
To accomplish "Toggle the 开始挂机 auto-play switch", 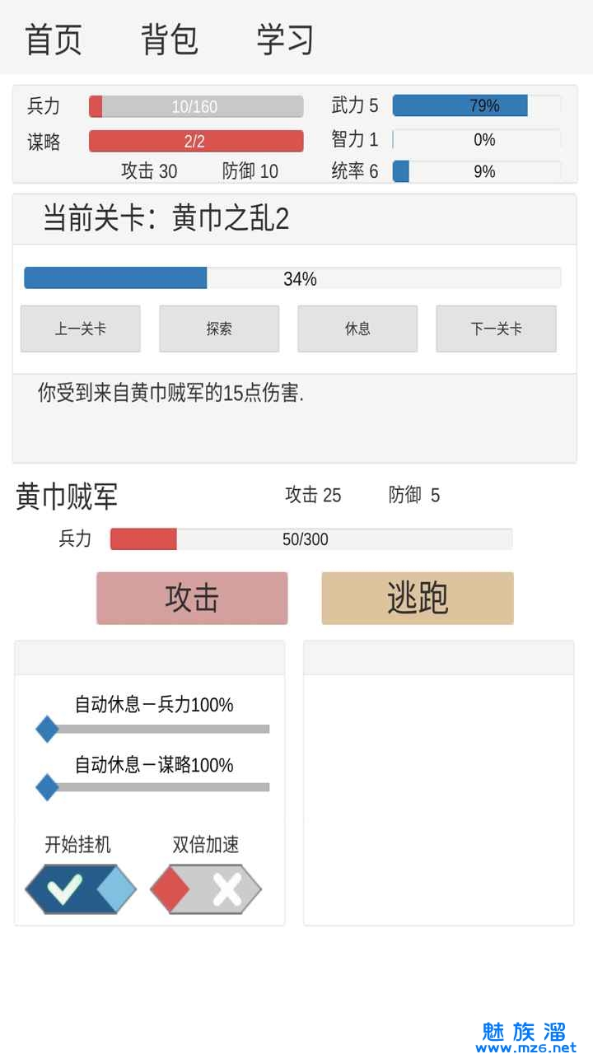I will point(81,888).
